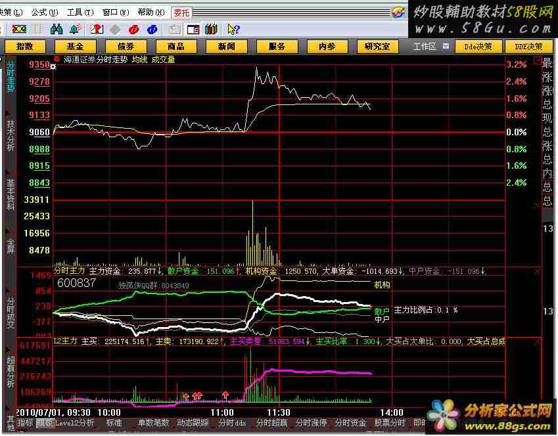Click the 研究室 yellow button

click(377, 46)
